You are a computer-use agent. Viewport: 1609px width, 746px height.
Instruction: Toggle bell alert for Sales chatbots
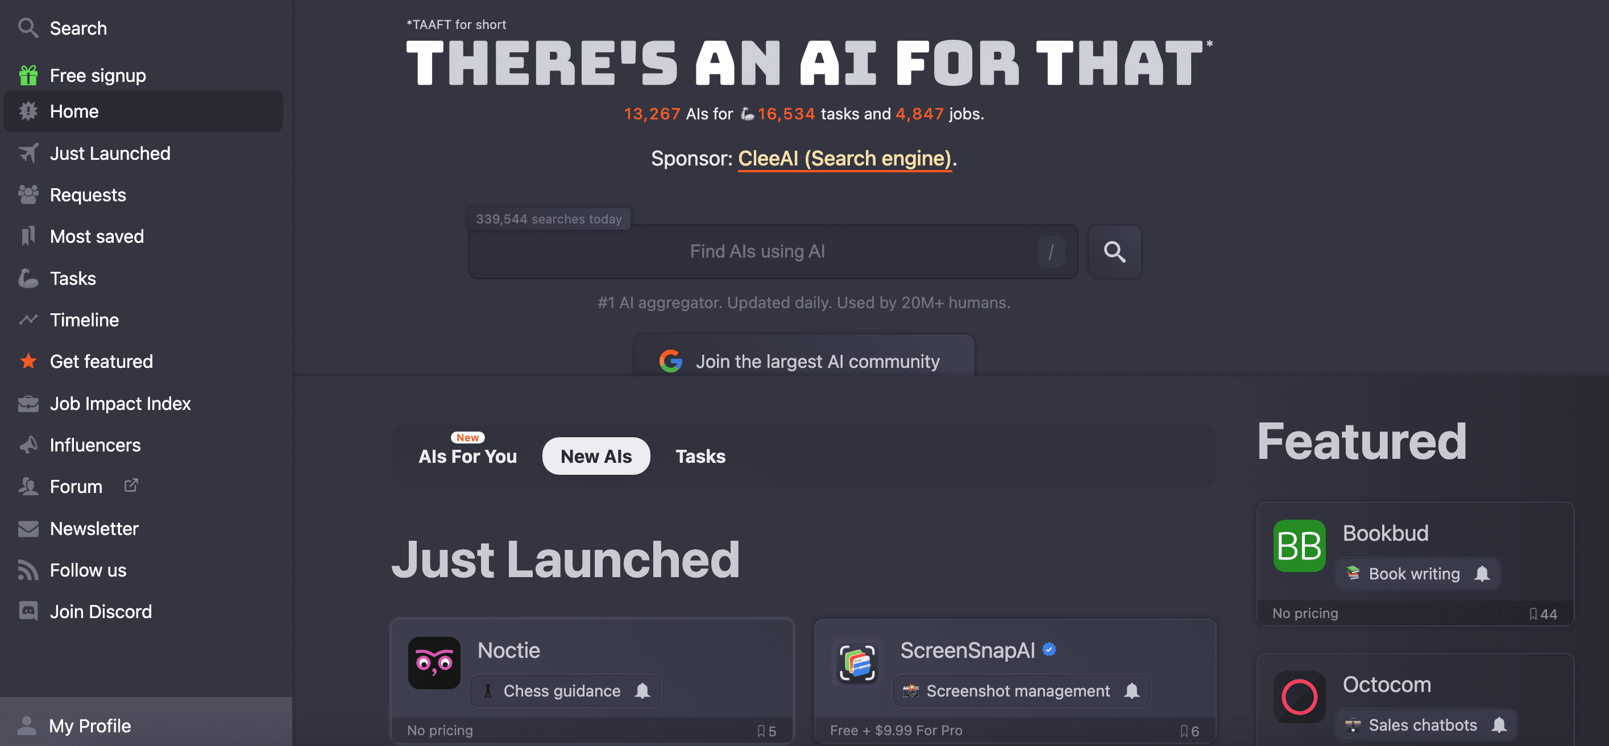1499,725
